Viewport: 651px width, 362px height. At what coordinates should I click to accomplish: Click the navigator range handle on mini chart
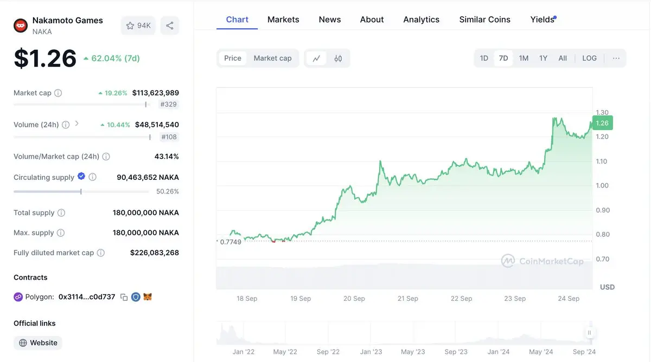click(589, 333)
